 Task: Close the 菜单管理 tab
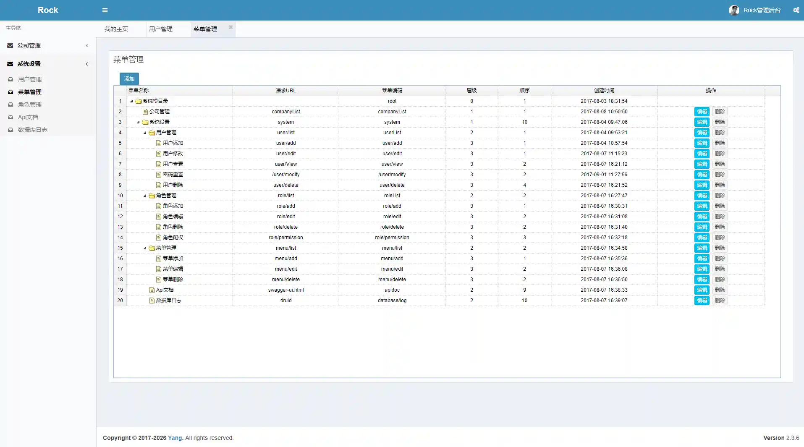[x=230, y=27]
